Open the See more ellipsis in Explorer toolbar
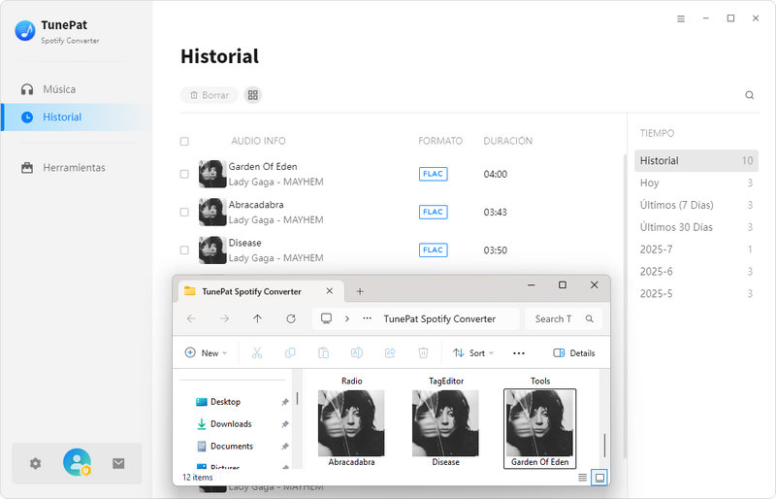 519,353
